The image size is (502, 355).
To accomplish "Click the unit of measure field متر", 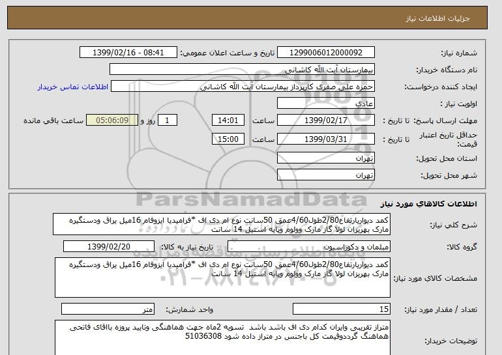I will (108, 309).
